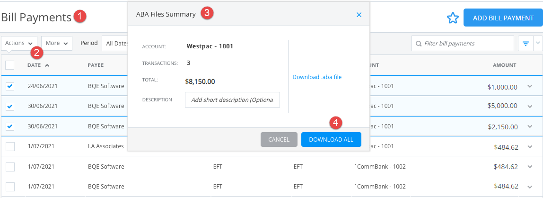Click the $1,000.00 amount cell
The height and width of the screenshot is (198, 543).
coord(502,87)
